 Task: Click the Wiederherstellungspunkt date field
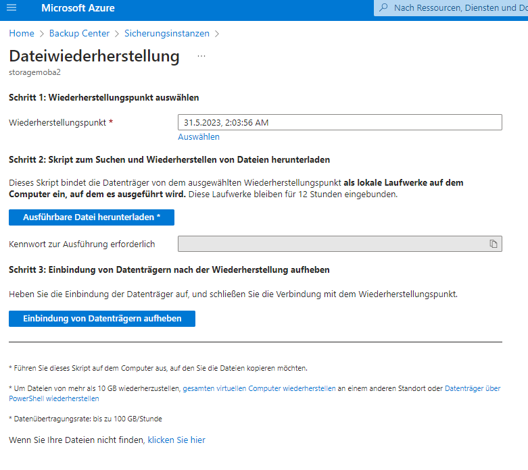point(340,122)
